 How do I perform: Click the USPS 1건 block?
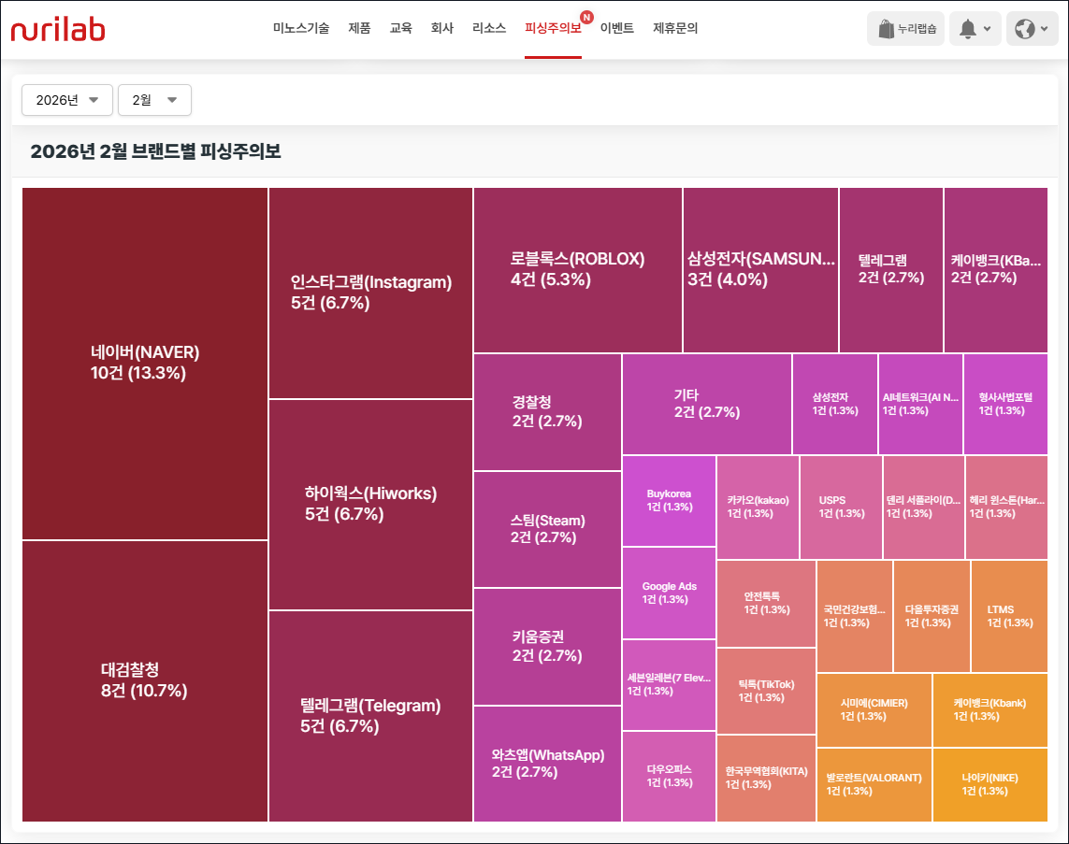[x=841, y=508]
